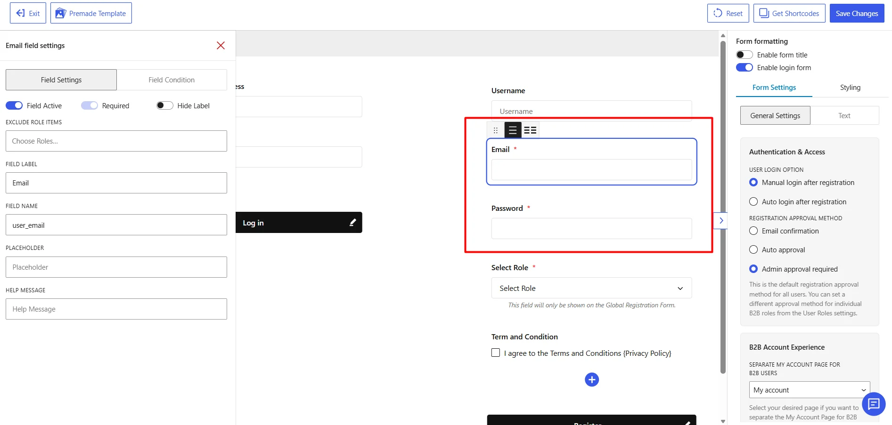Click the Reset button

(x=728, y=13)
